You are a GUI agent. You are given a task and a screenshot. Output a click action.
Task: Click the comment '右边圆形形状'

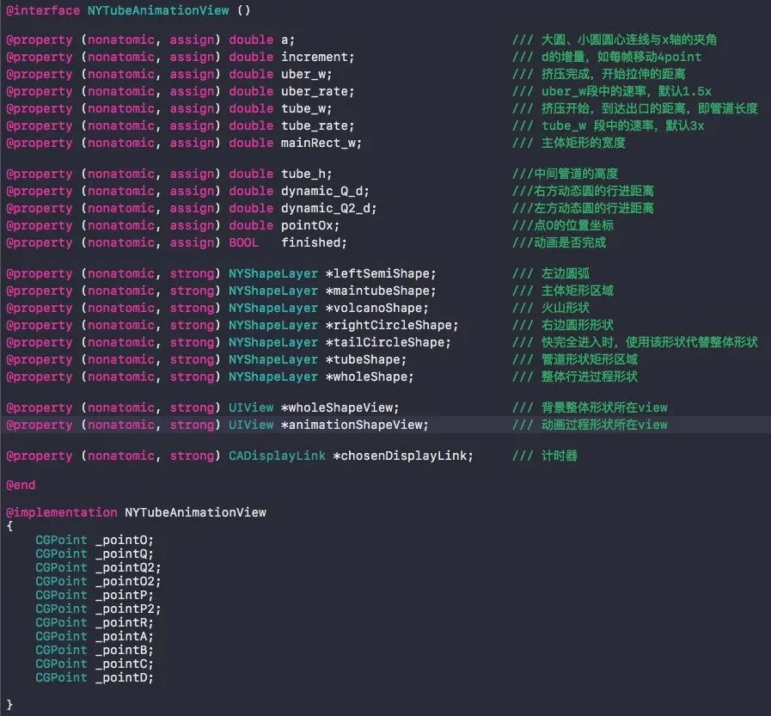click(x=578, y=325)
